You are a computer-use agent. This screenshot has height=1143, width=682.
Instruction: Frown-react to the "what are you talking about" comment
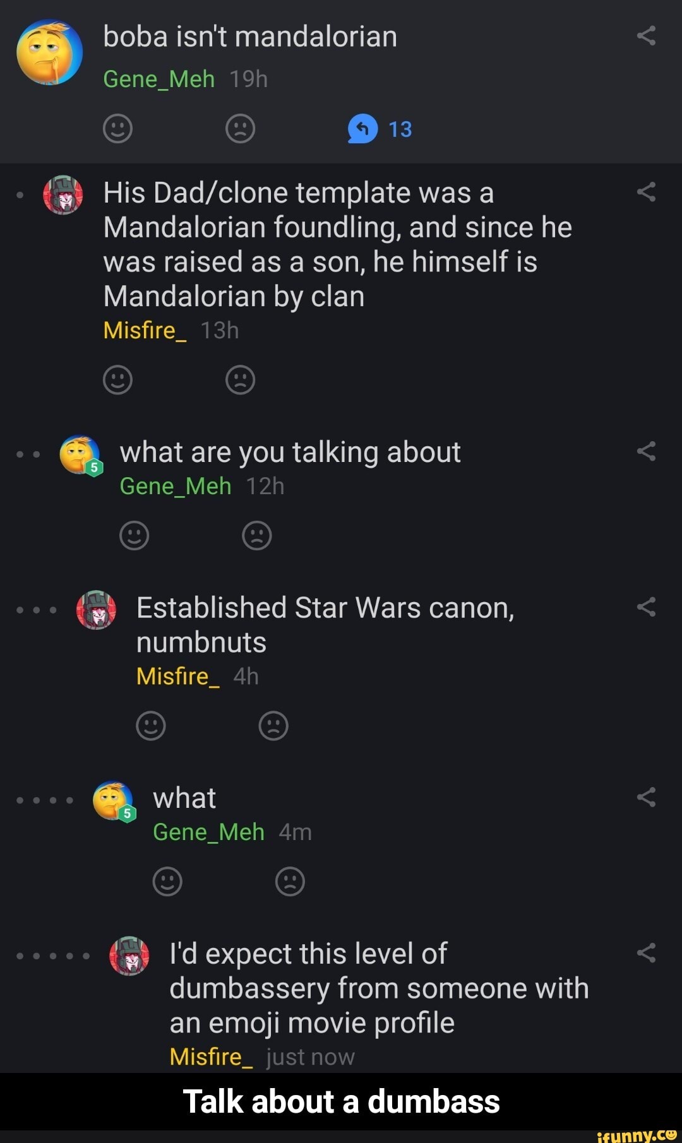[256, 535]
